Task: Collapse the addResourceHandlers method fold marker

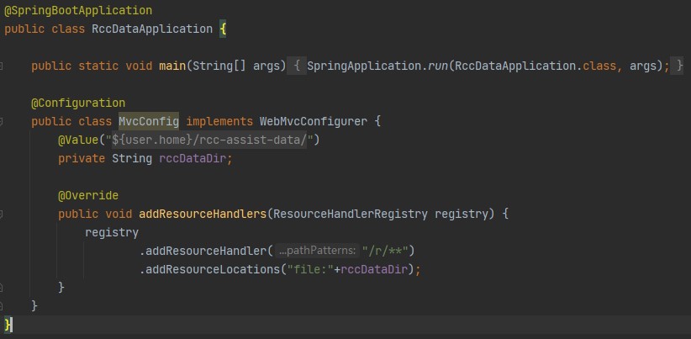Action: [x=5, y=214]
